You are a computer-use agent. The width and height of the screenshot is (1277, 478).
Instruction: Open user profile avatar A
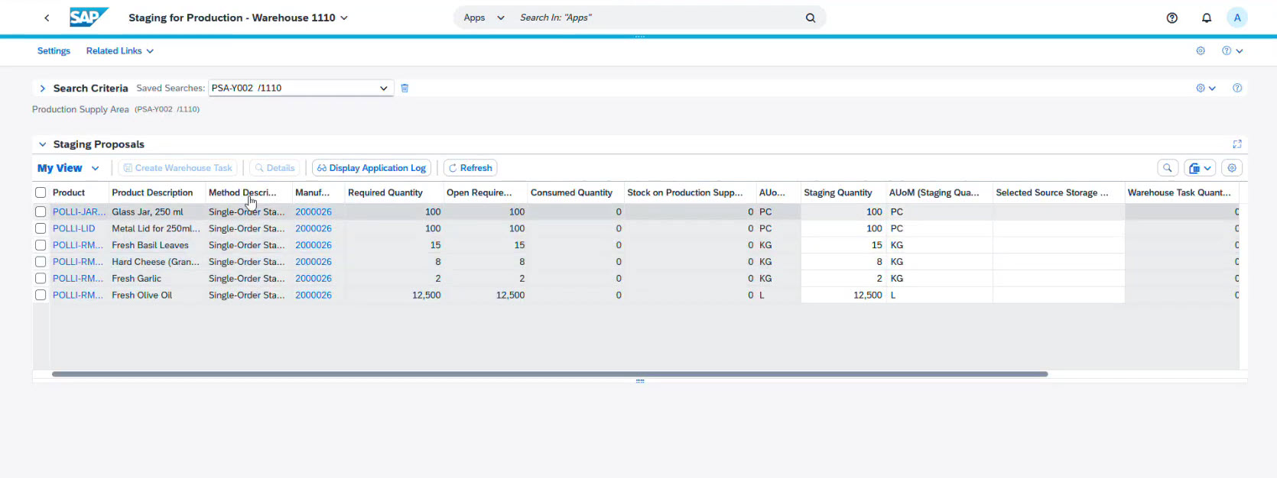(1237, 18)
